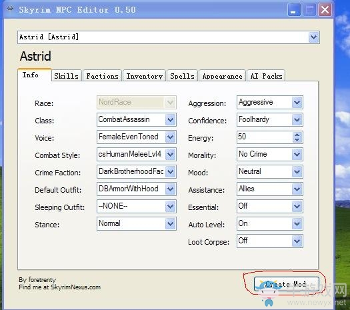Image resolution: width=350 pixels, height=310 pixels.
Task: Open the Inventory tab
Action: pos(144,76)
